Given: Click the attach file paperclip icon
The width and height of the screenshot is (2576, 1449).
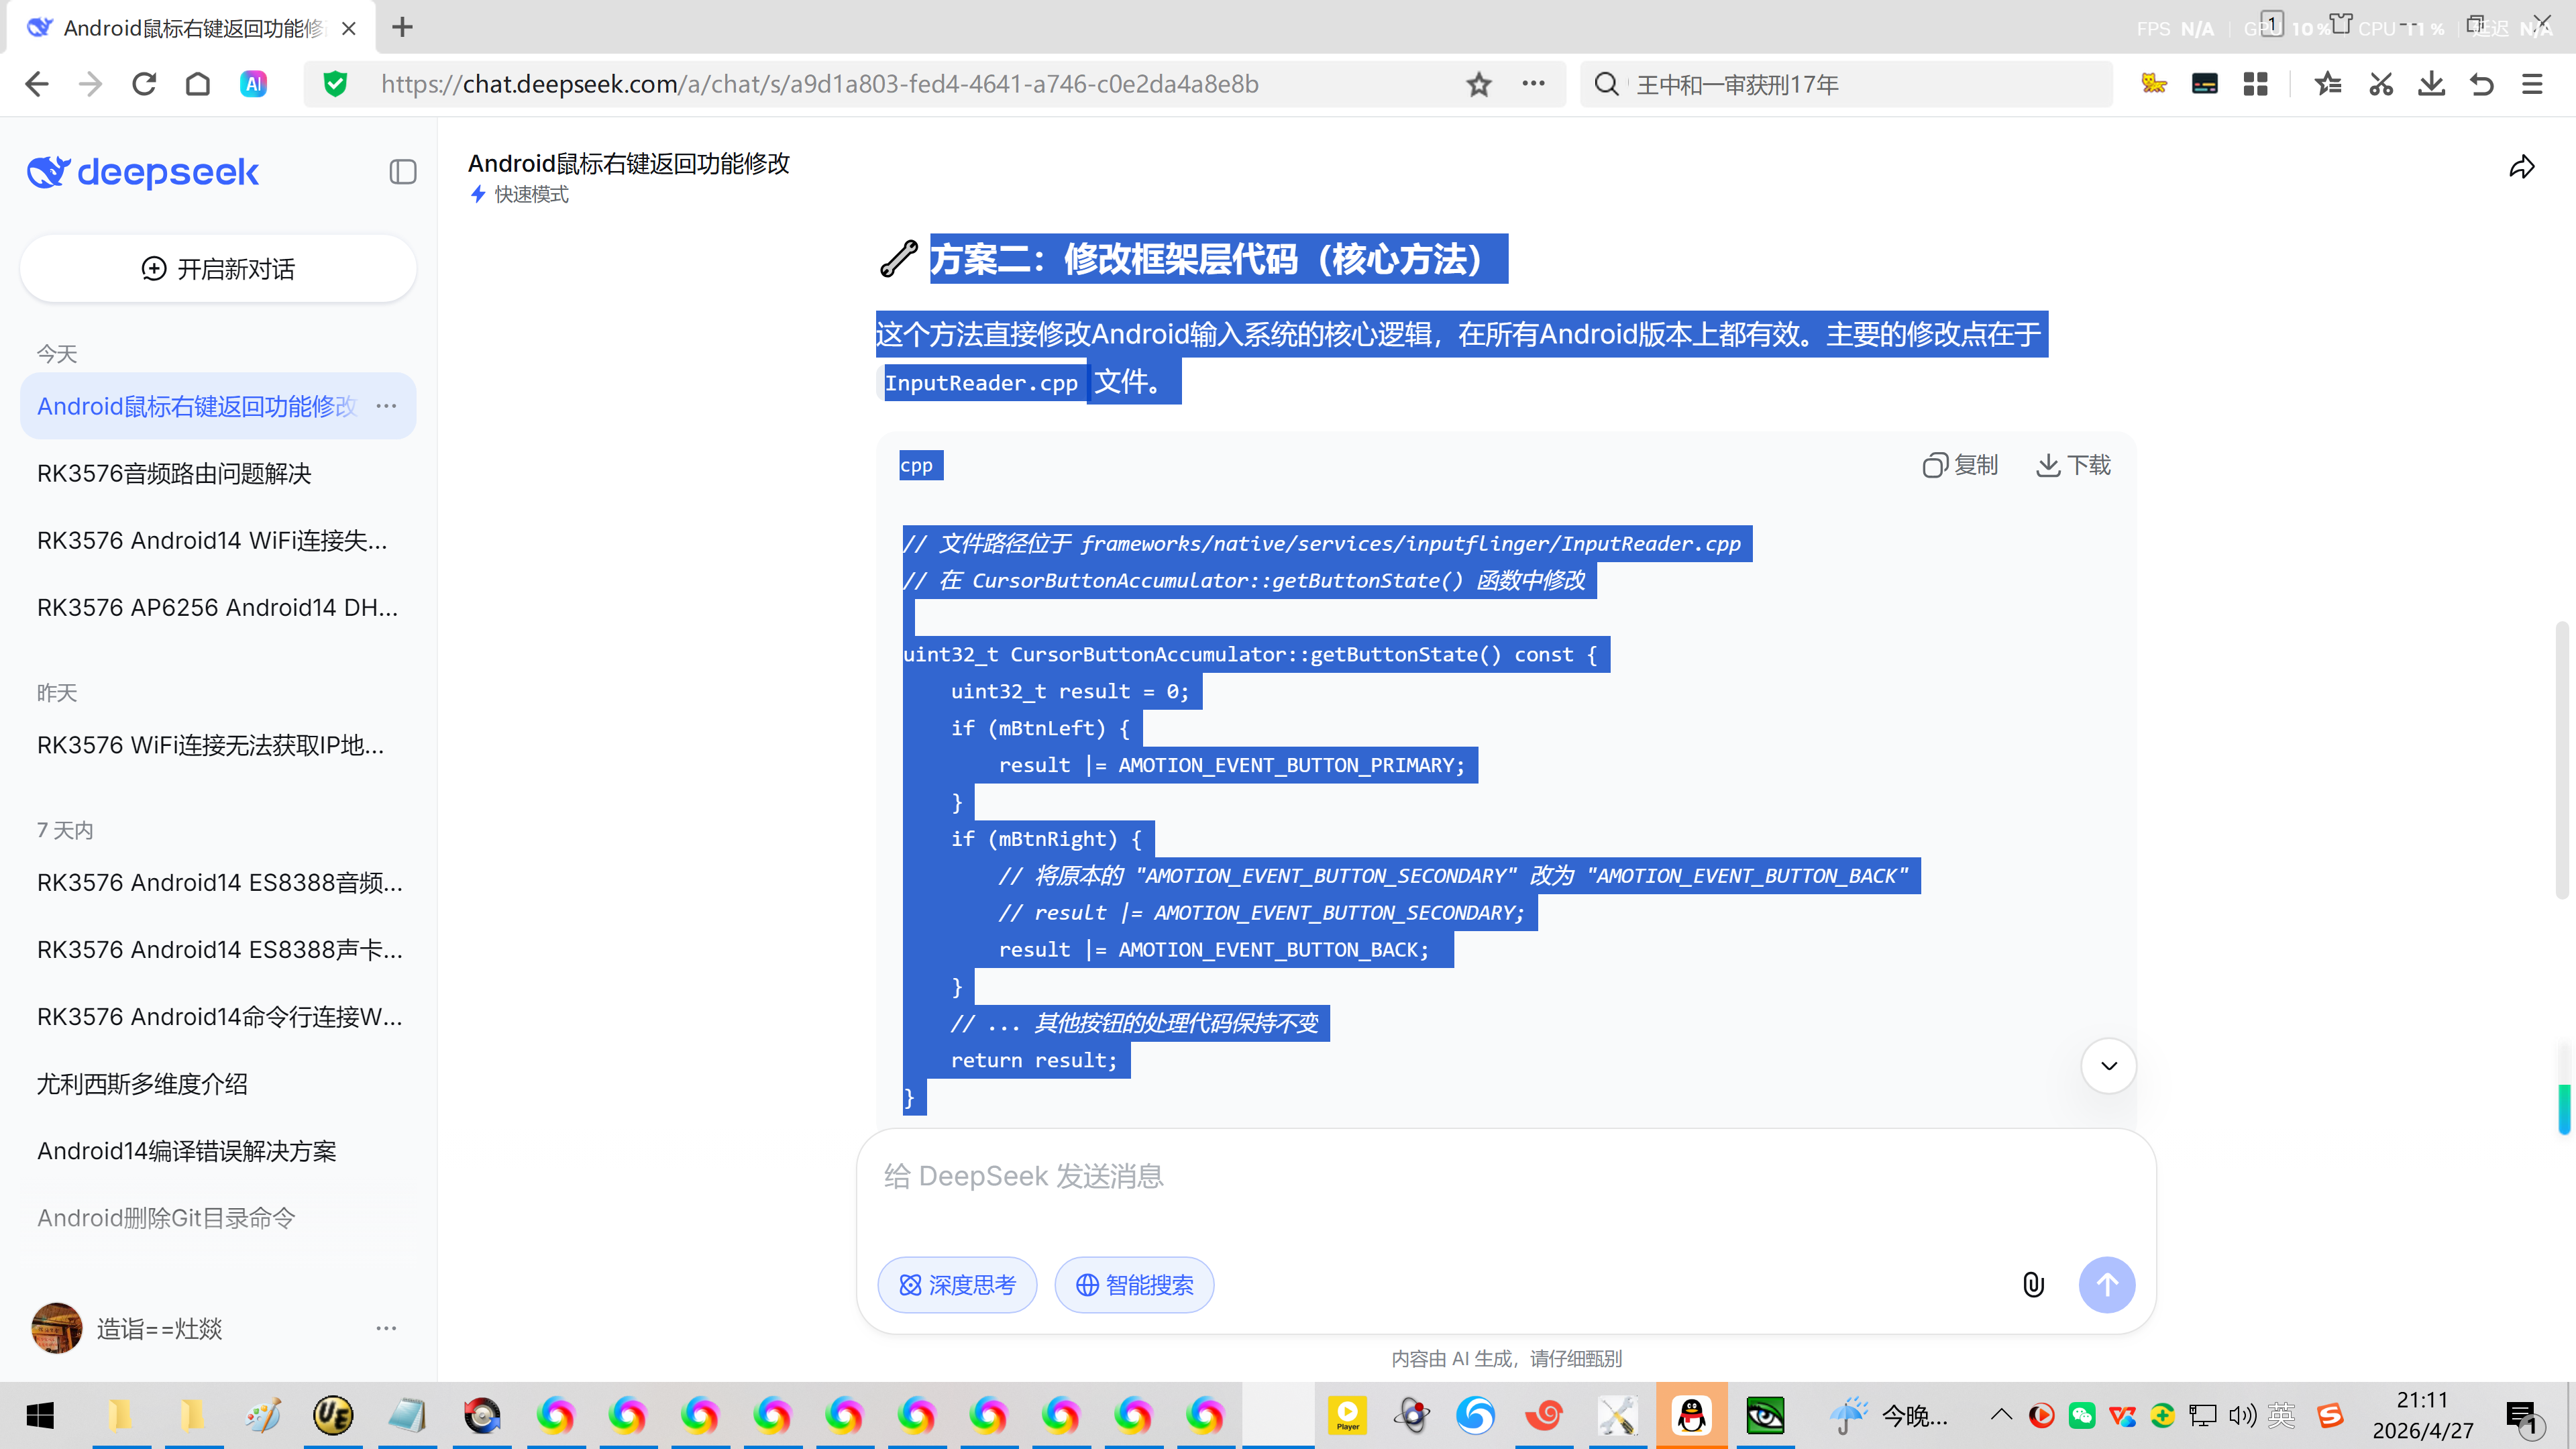Looking at the screenshot, I should click(2033, 1284).
